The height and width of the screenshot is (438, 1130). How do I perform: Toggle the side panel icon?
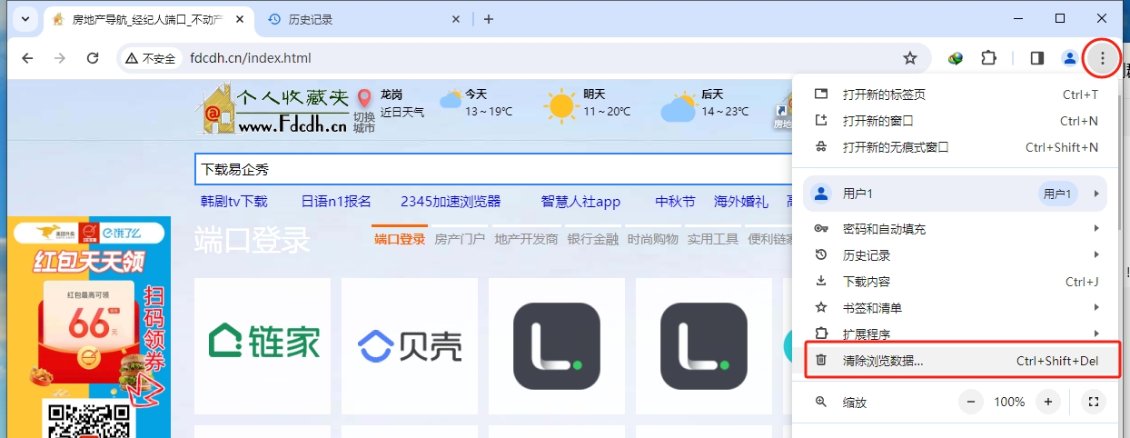[x=1037, y=58]
